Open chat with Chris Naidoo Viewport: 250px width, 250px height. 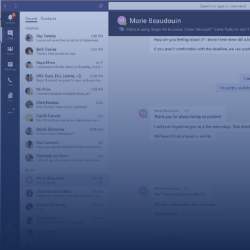click(x=64, y=105)
